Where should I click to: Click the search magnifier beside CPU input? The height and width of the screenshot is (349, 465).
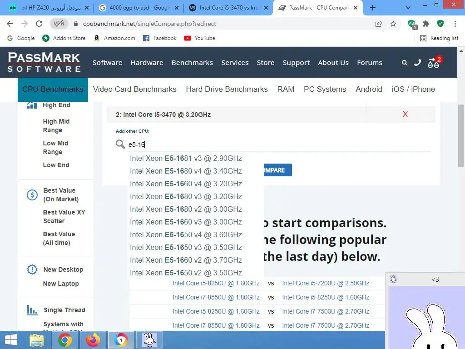coord(120,144)
